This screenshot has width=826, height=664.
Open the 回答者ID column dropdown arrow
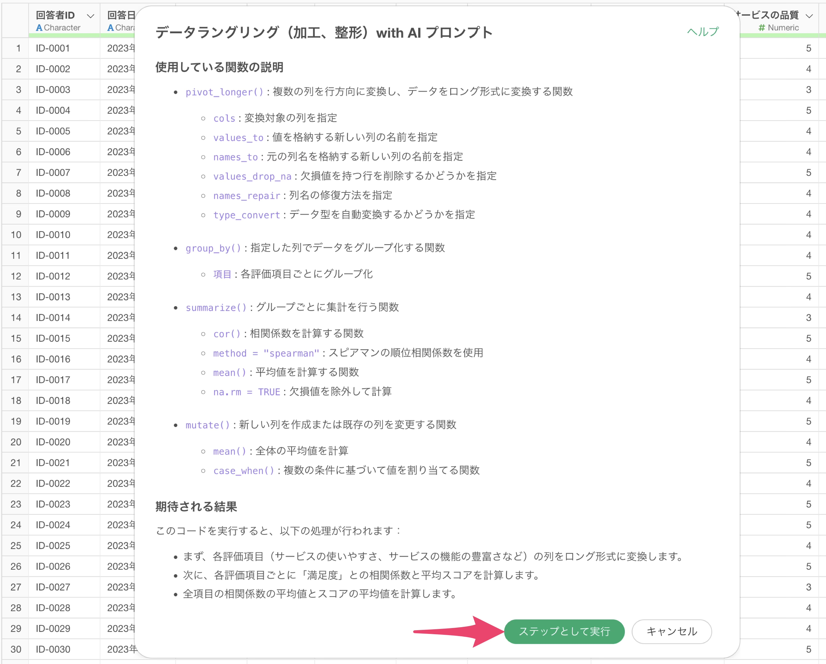pos(90,16)
